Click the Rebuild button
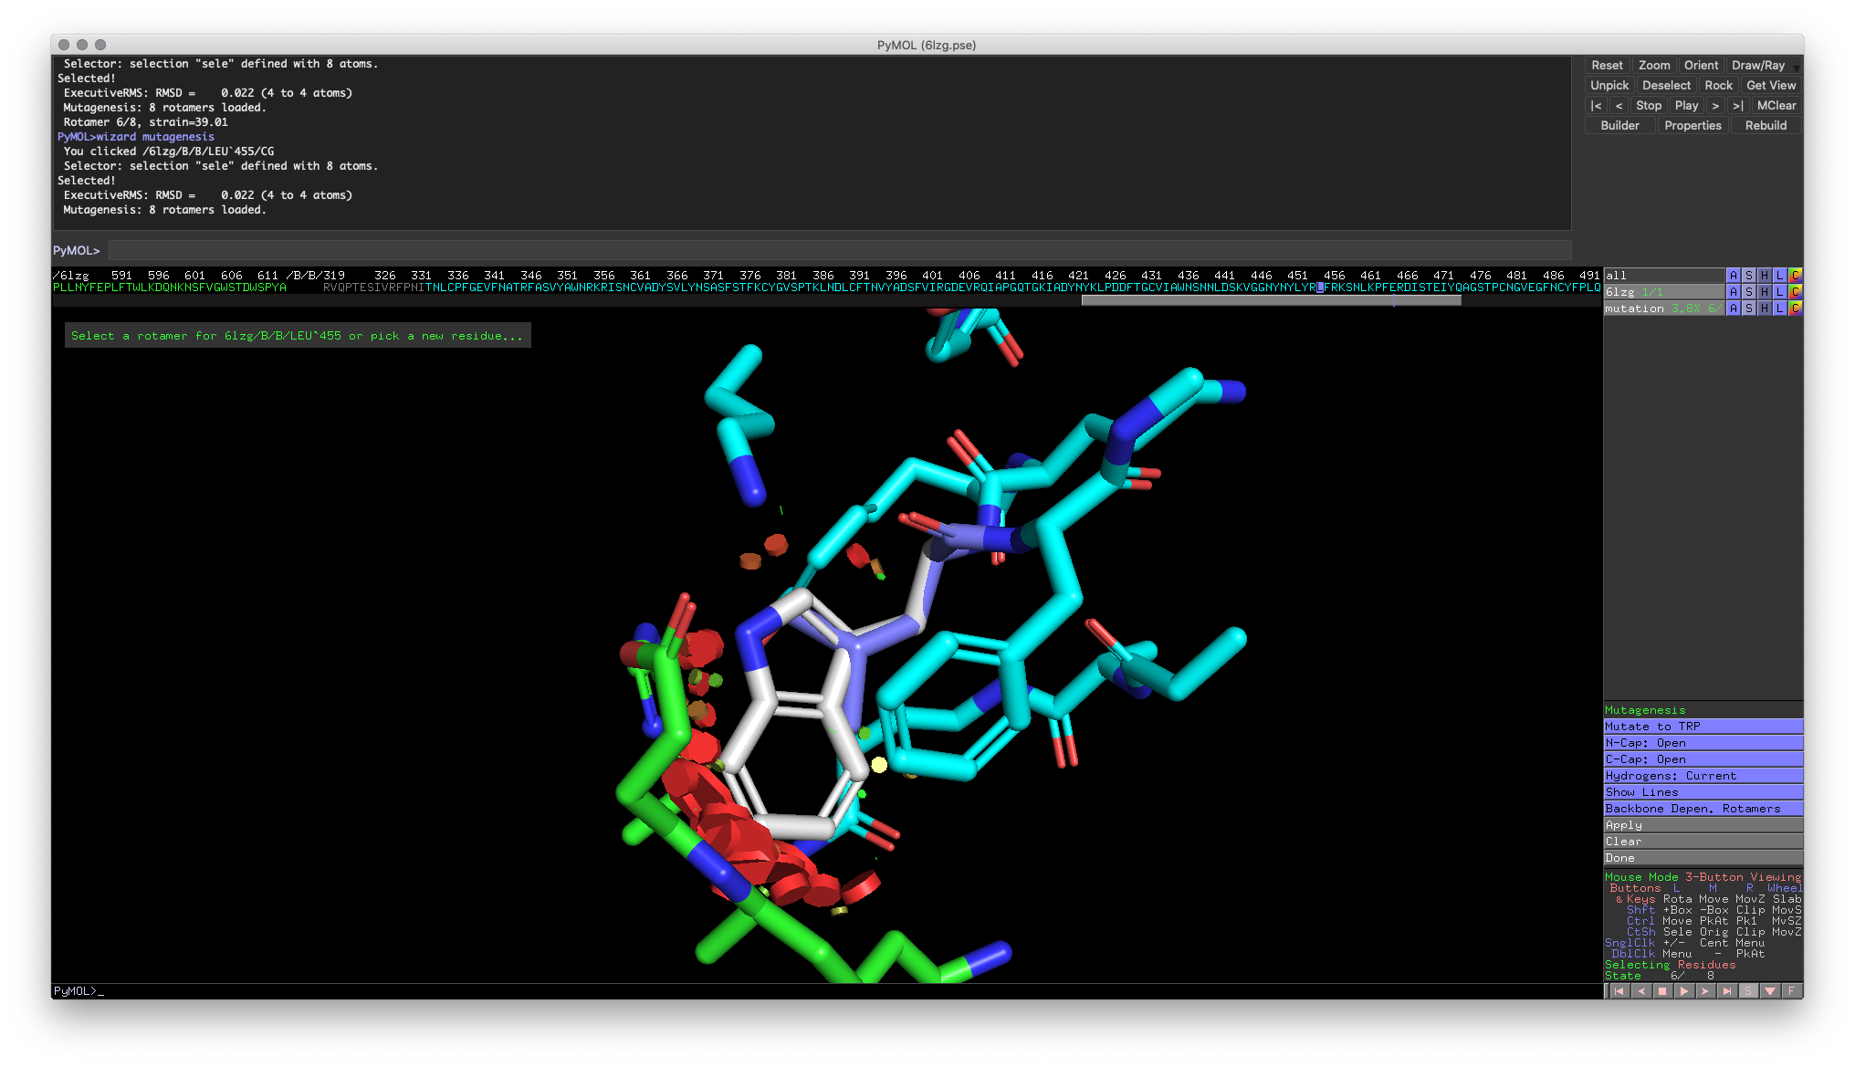1855x1067 pixels. click(1766, 126)
